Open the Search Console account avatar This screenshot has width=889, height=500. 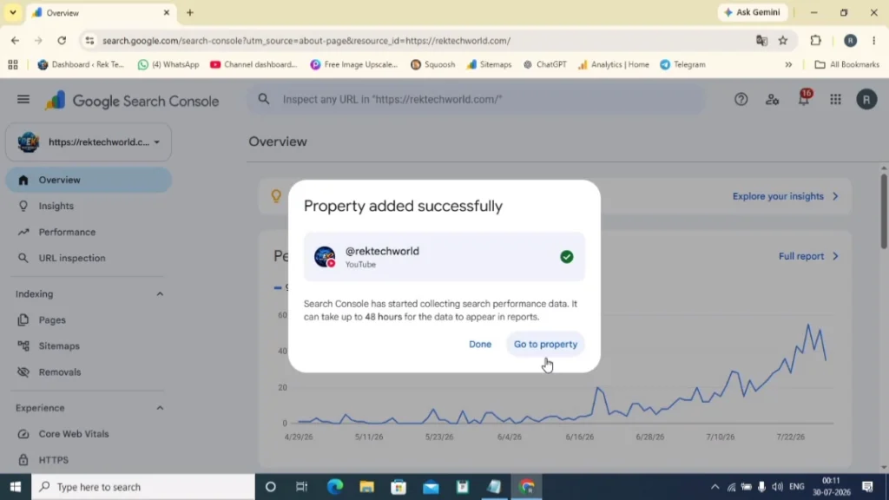[866, 100]
